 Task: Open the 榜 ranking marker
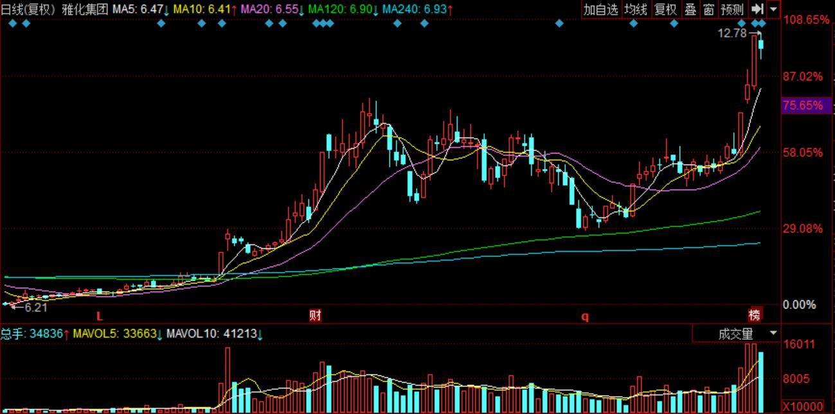tap(754, 315)
